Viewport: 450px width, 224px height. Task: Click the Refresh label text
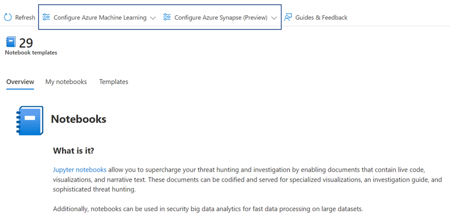(x=25, y=18)
